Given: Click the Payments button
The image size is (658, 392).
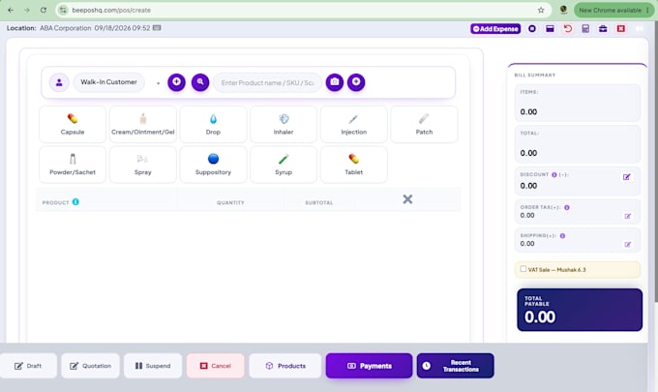Looking at the screenshot, I should coord(369,366).
